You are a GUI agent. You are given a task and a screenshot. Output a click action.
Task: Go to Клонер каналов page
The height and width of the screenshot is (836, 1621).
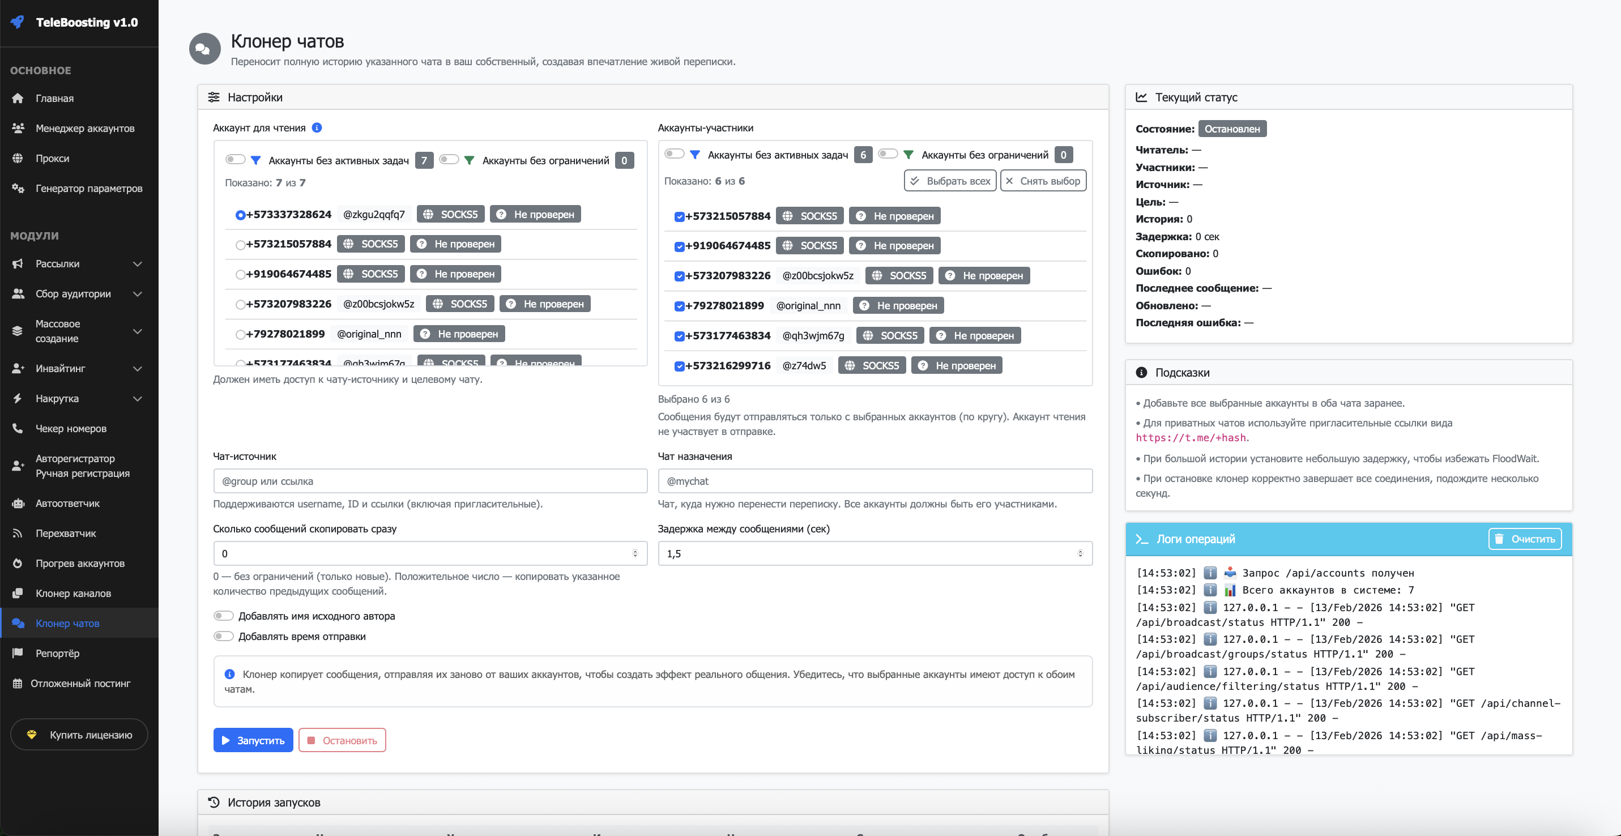[x=73, y=593]
